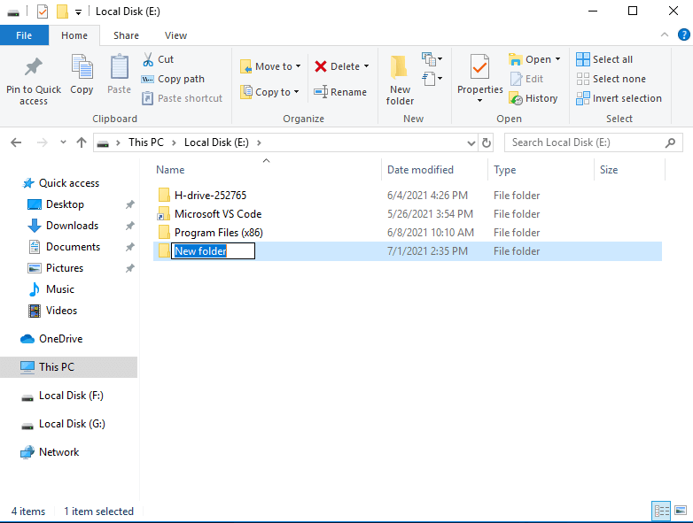This screenshot has width=693, height=523.
Task: Expand the Move to dropdown
Action: [298, 66]
